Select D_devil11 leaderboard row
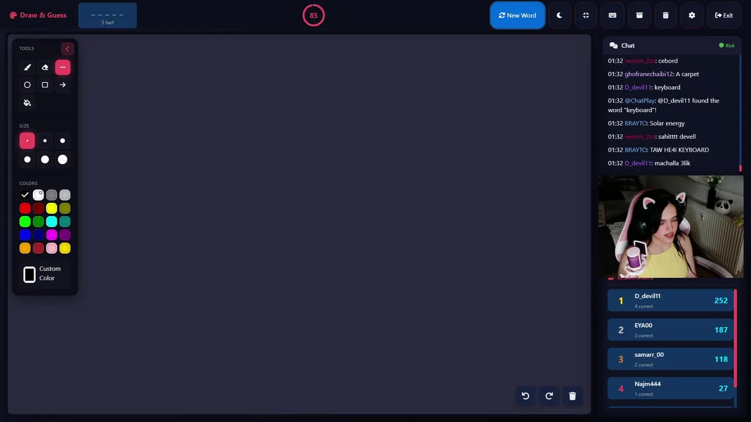Image resolution: width=751 pixels, height=422 pixels. (x=671, y=300)
